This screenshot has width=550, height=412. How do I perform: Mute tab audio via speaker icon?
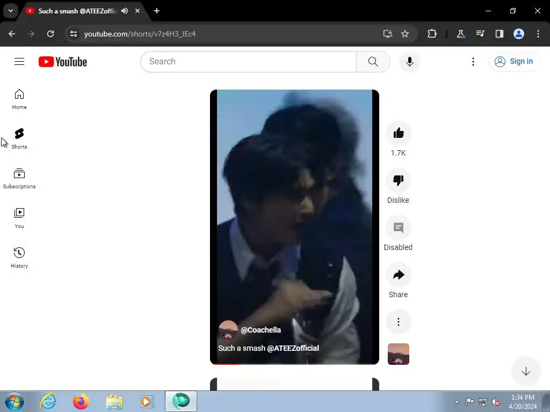click(x=125, y=11)
